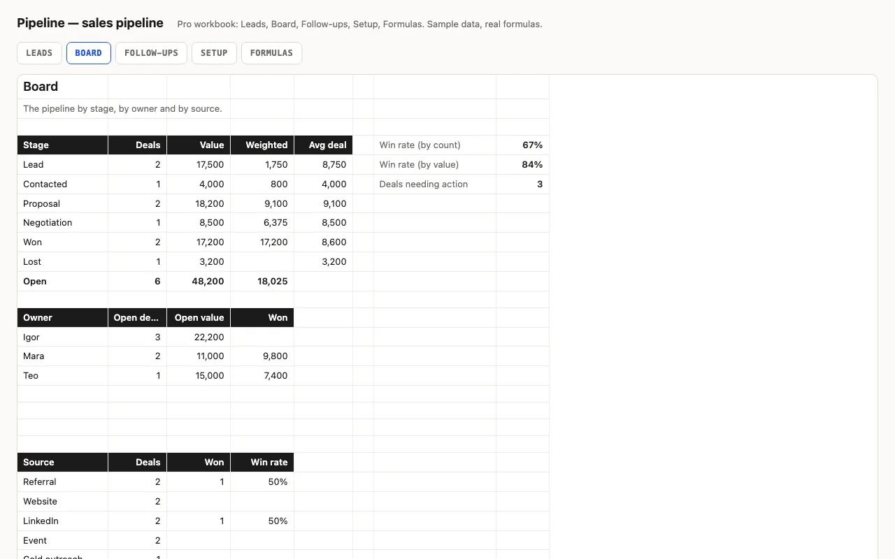Select the LinkedIn source cell
895x559 pixels.
click(63, 521)
